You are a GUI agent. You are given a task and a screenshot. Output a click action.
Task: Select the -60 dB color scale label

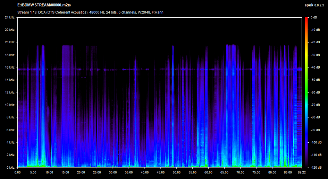coord(315,92)
